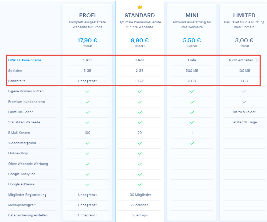The width and height of the screenshot is (267, 222).
Task: Click STANDARD checkmark for Videohintergrund
Action: (x=140, y=143)
